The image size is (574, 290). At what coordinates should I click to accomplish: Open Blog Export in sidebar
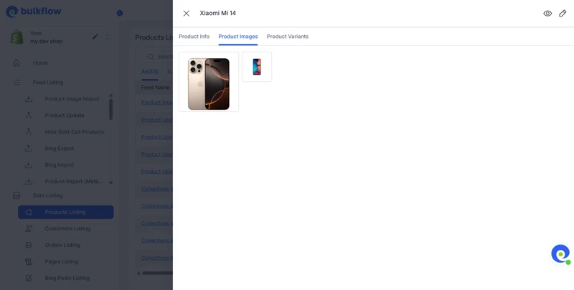click(x=60, y=149)
